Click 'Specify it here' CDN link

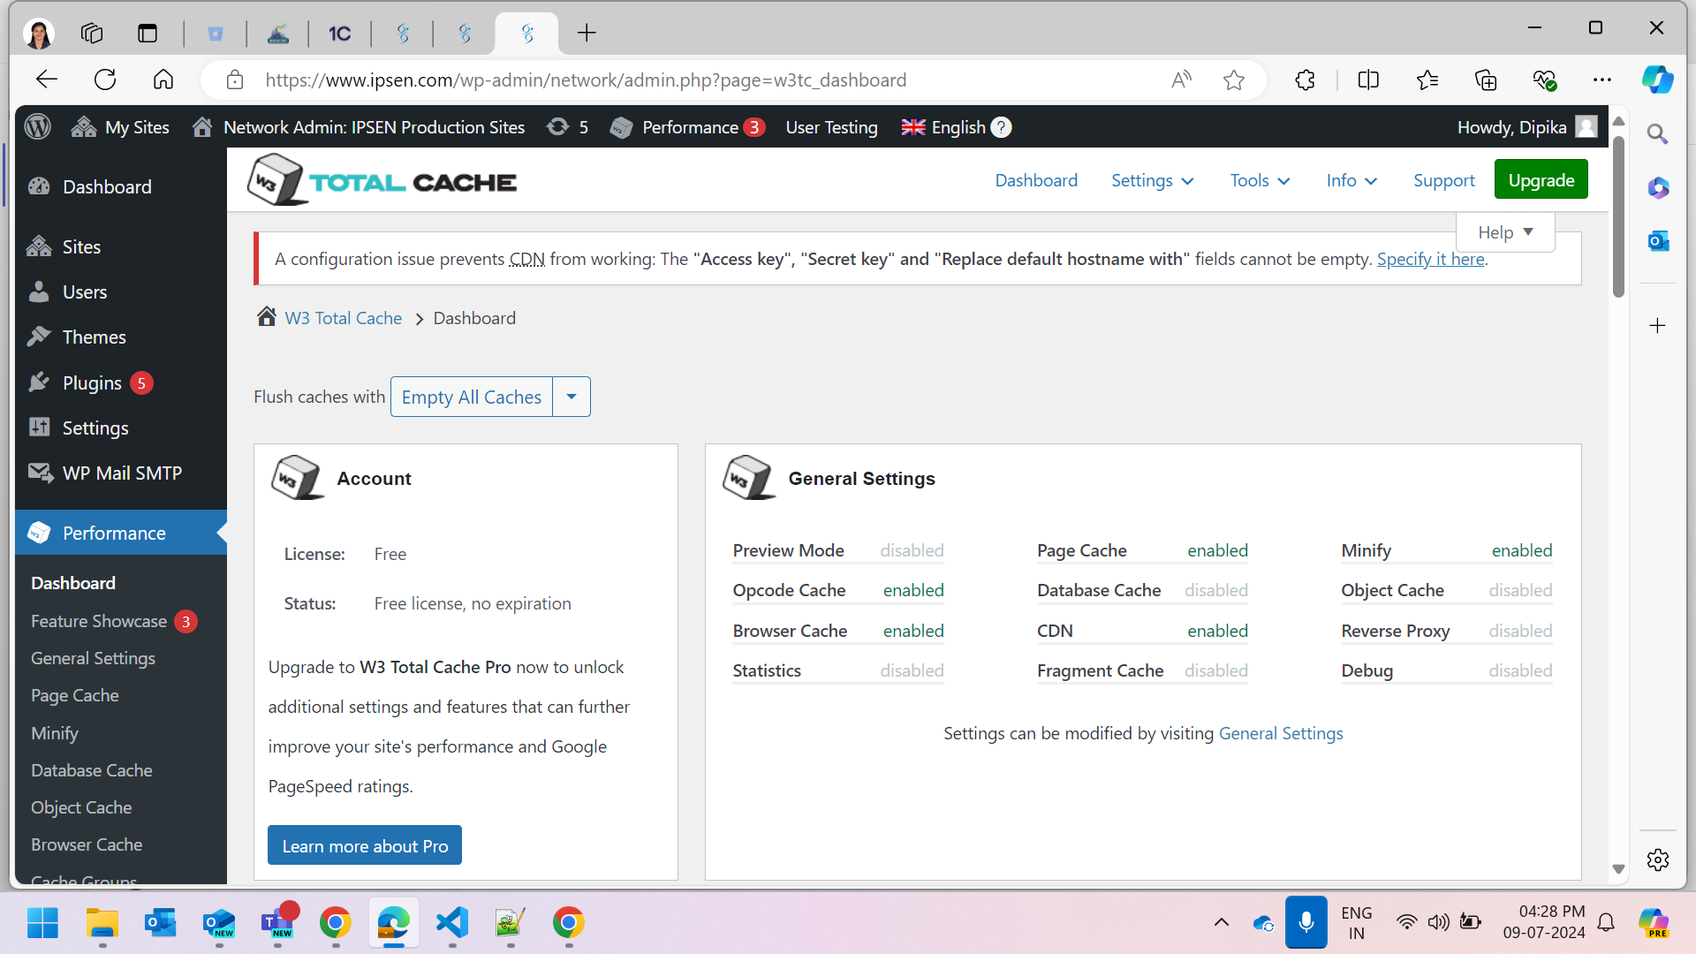tap(1430, 259)
